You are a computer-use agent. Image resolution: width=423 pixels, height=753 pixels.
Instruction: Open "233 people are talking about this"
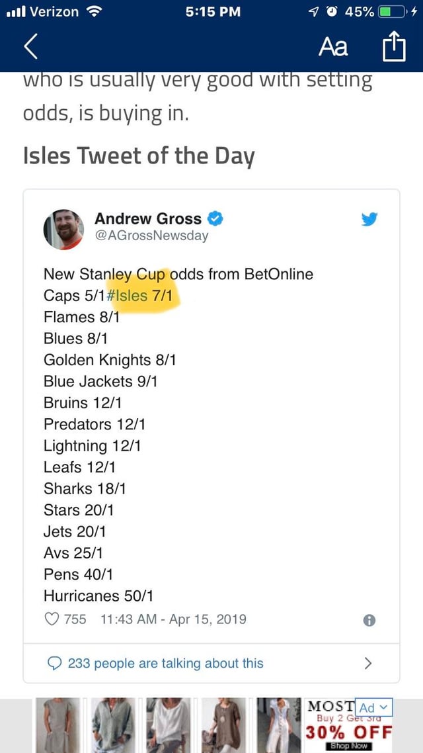(x=165, y=663)
